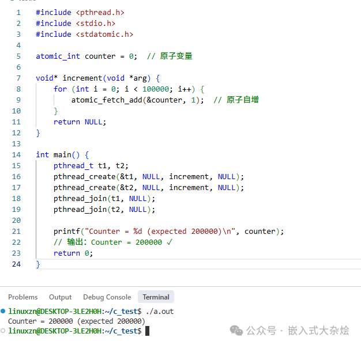The image size is (361, 345).
Task: Click the '// 原子自增' comment
Action: click(x=236, y=100)
